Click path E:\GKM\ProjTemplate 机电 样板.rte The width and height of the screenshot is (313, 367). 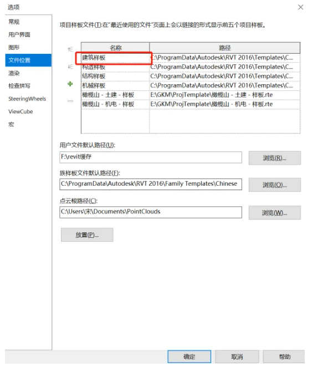point(225,104)
